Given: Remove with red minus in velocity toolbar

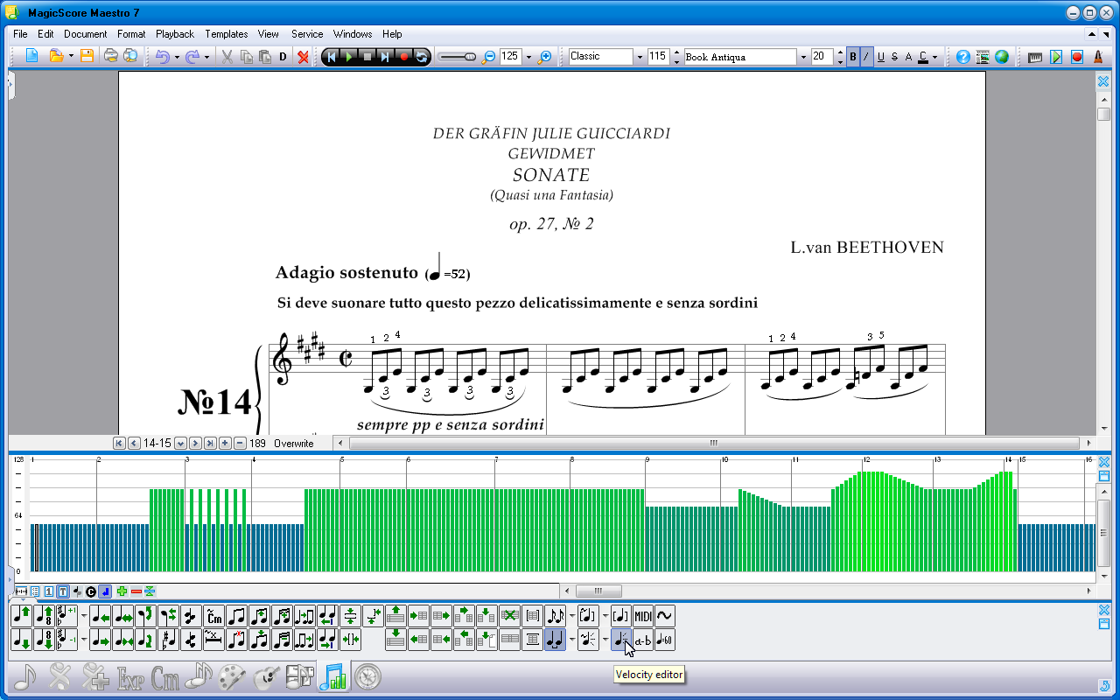Looking at the screenshot, I should (x=136, y=591).
